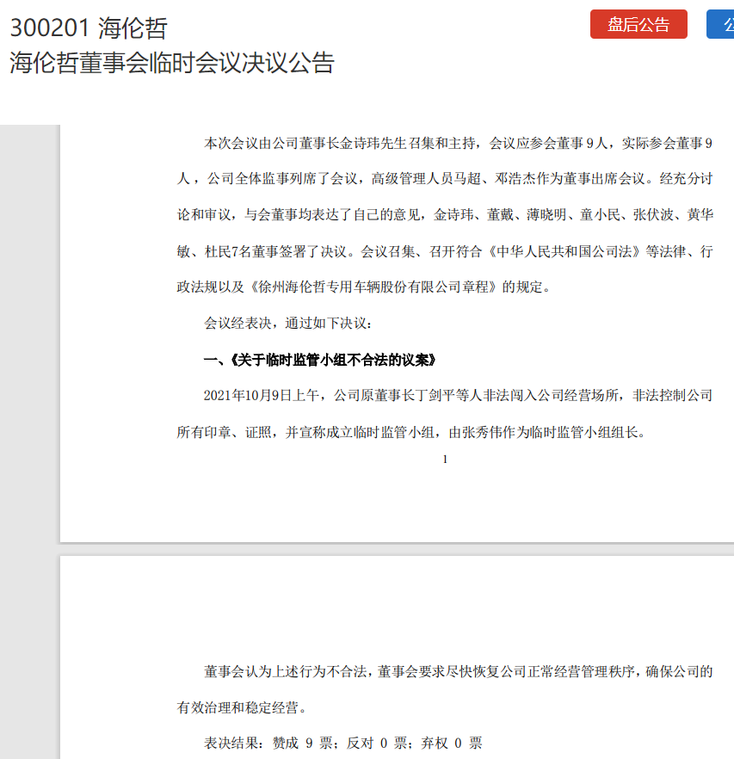This screenshot has width=734, height=759.
Task: Click the red 盘后公告 tag button
Action: pos(638,24)
